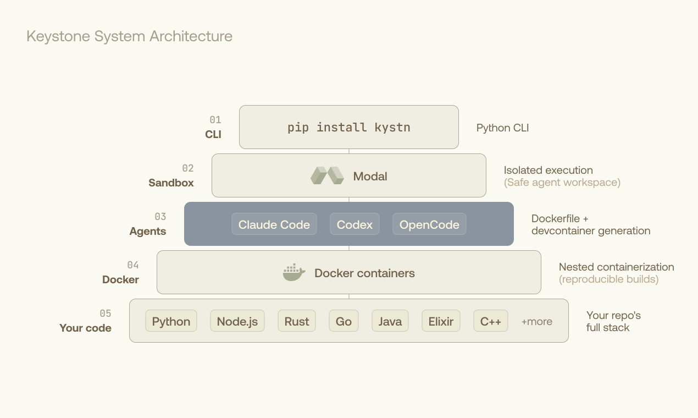Click the Elixir language tag

point(441,321)
